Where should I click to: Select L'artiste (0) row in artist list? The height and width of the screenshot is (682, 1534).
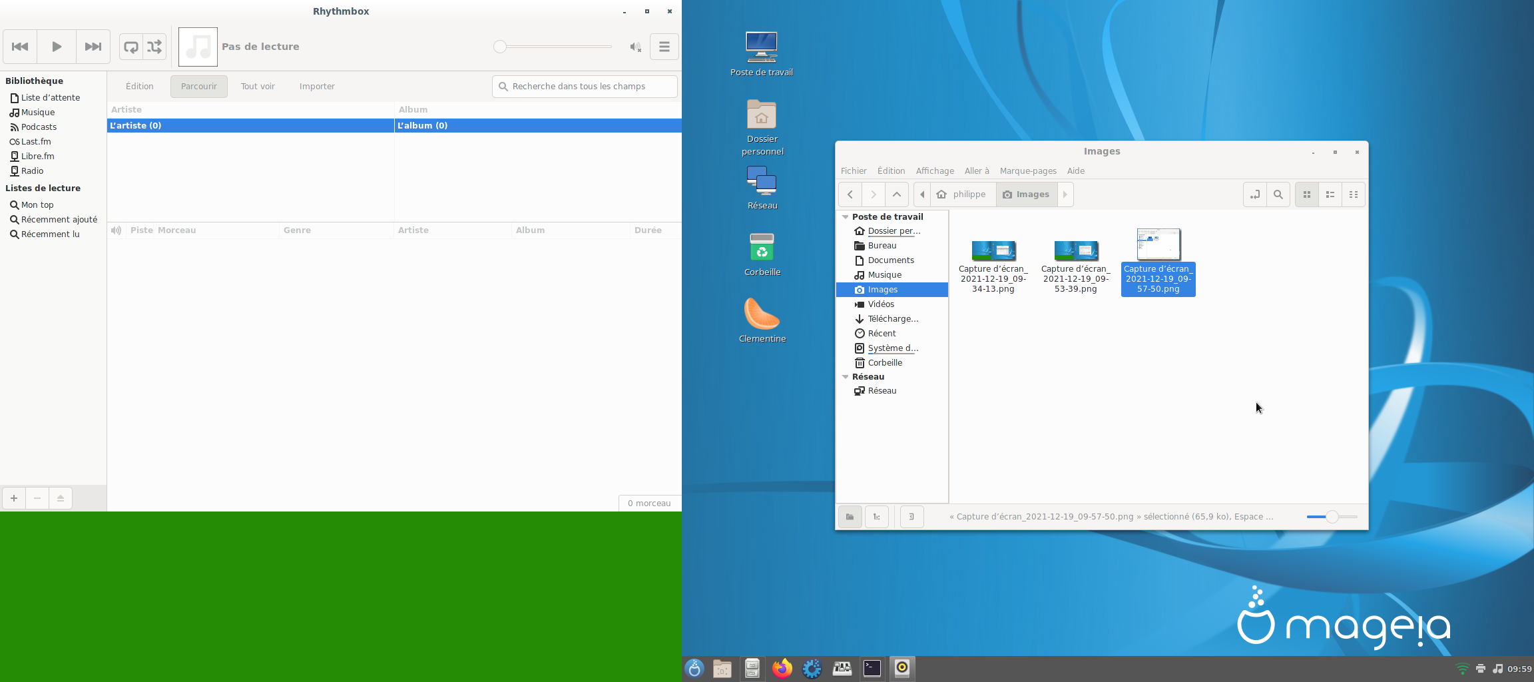[x=250, y=125]
